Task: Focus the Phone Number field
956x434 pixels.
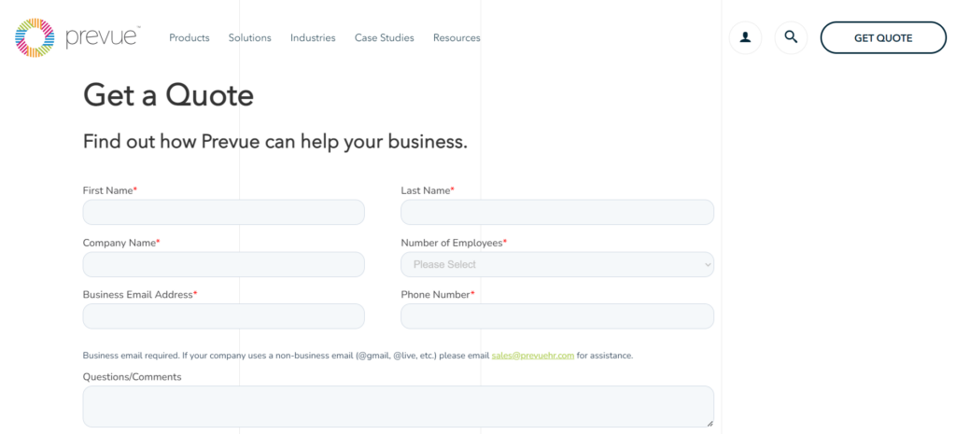Action: (557, 316)
